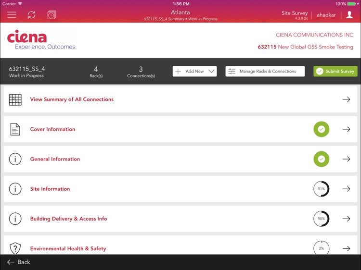Click the 632115_SS_4 survey name

(27, 69)
